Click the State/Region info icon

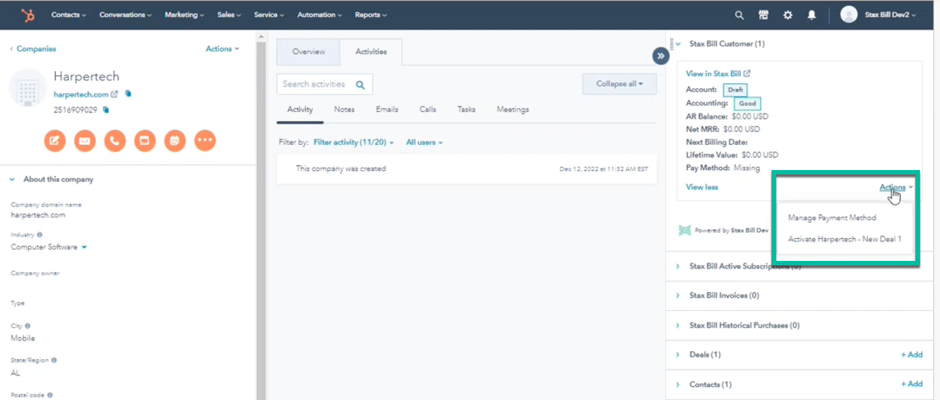[54, 360]
